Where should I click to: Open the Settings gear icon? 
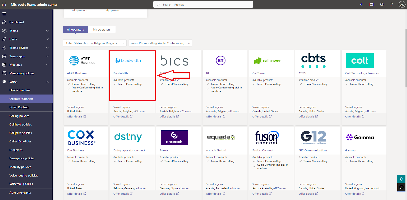tap(381, 4)
